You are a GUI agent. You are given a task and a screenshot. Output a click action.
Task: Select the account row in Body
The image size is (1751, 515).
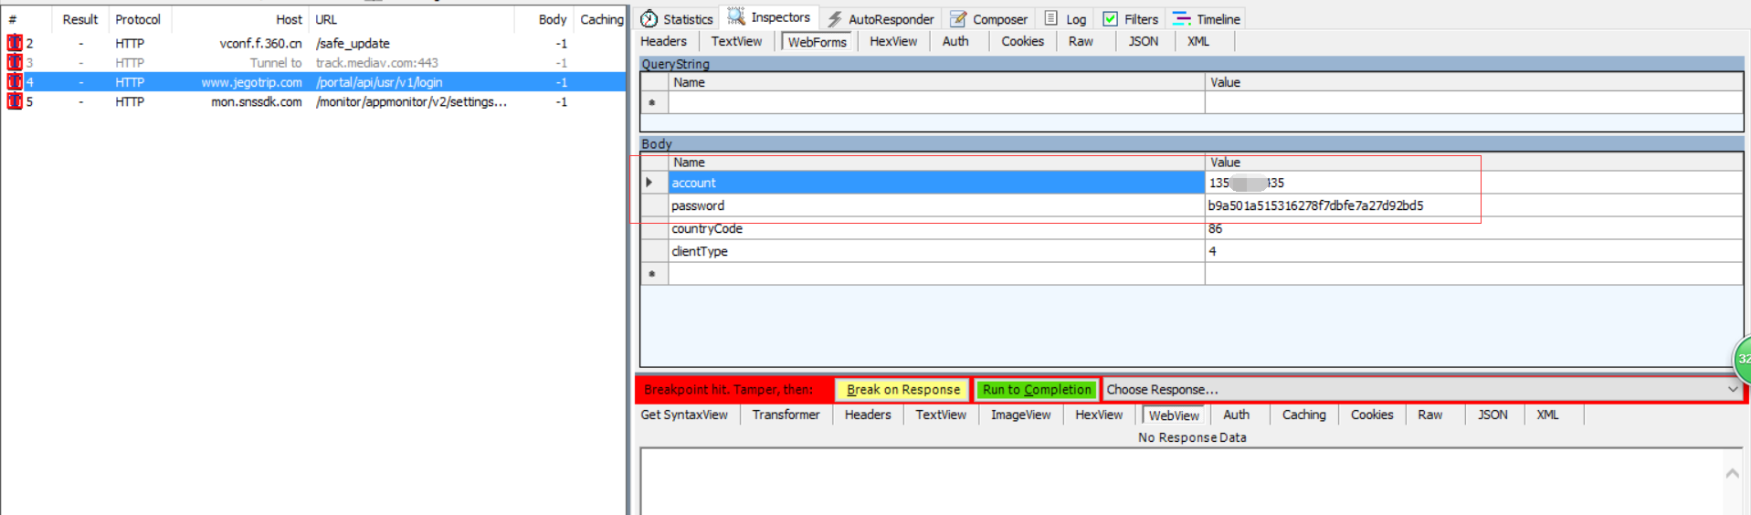pyautogui.click(x=1192, y=183)
